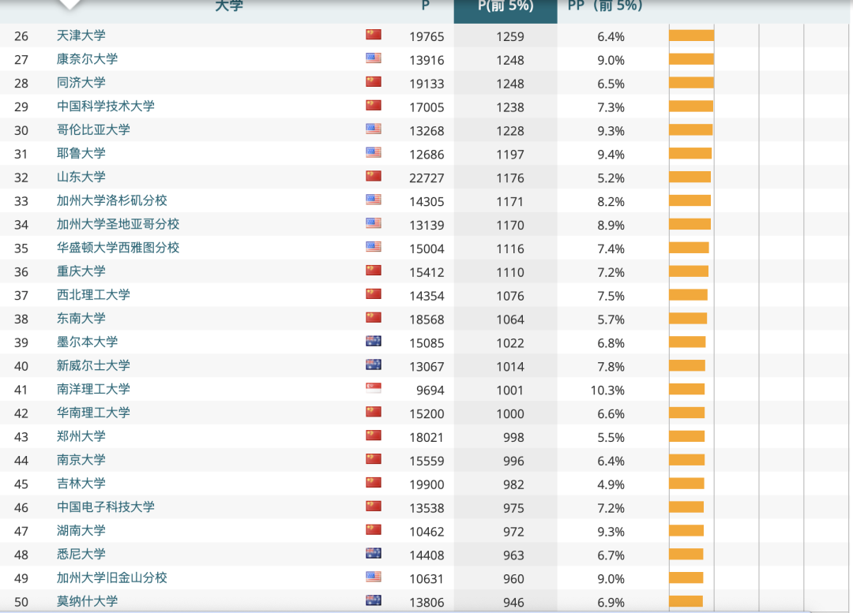The image size is (853, 613).
Task: Click the Australia flag in 墨尔本大学 row
Action: click(374, 342)
